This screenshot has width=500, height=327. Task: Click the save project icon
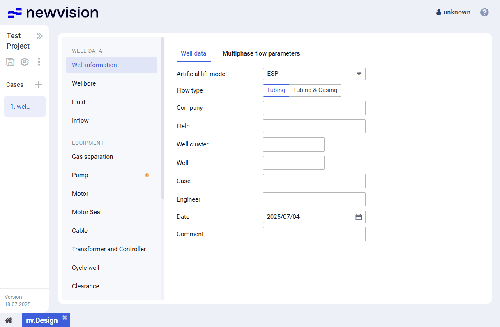pyautogui.click(x=10, y=62)
